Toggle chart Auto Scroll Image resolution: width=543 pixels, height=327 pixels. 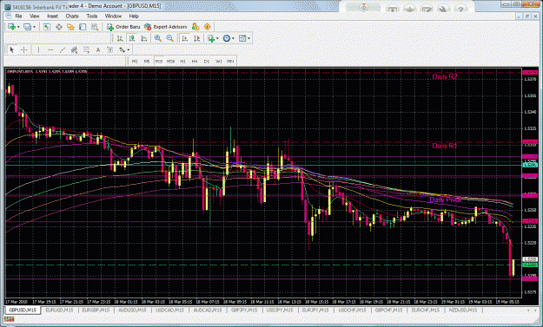click(184, 38)
